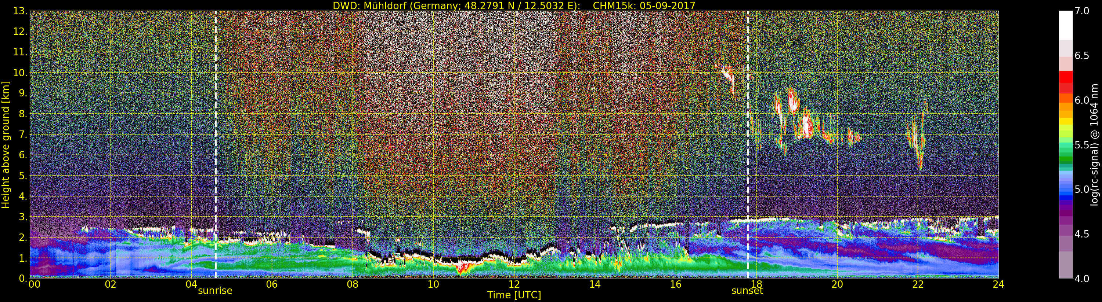
Task: Click the 'sunrise' label below the time axis
Action: click(x=215, y=291)
